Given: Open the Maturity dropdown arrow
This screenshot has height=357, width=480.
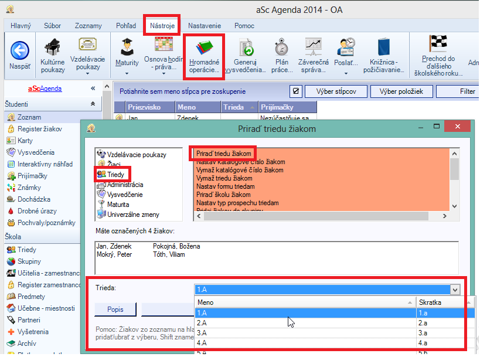Looking at the screenshot, I should click(x=127, y=73).
